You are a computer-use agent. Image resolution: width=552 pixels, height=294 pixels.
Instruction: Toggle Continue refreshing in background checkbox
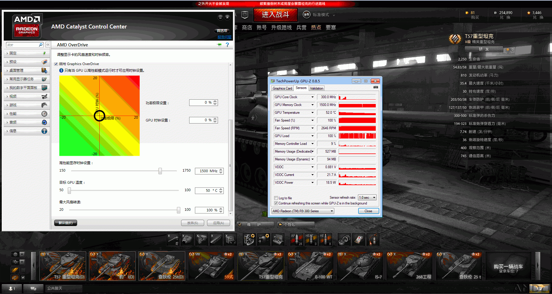pos(276,203)
